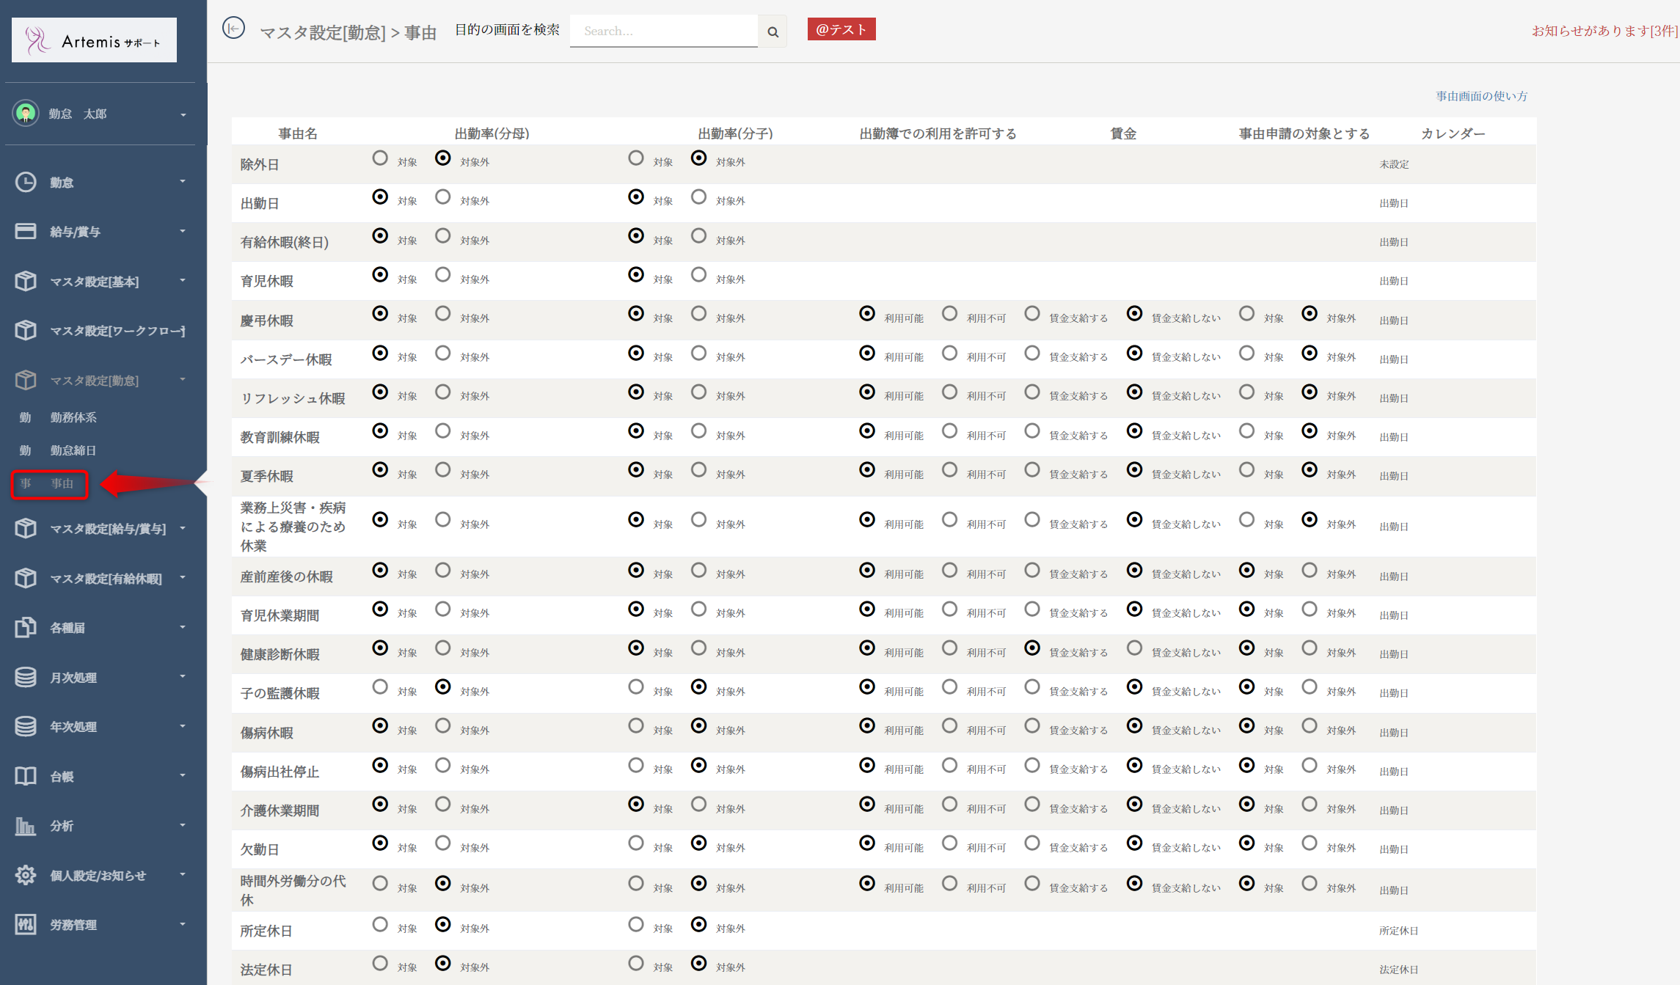Select 利用不可 radio for 慶弔休暇
Viewport: 1680px width, 985px height.
(949, 314)
